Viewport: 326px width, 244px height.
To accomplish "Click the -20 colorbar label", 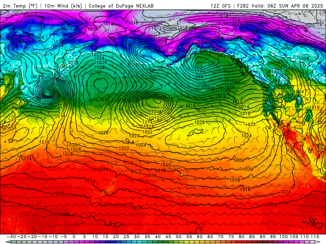I will coord(32,237).
